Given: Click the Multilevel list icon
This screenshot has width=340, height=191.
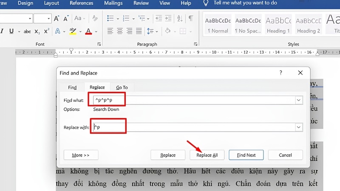Looking at the screenshot, I should point(142,18).
